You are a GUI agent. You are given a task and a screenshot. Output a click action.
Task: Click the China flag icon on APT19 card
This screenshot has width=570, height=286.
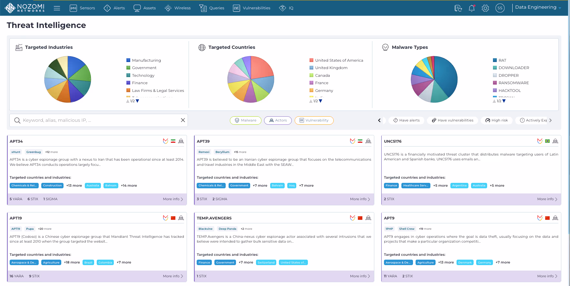tap(173, 218)
